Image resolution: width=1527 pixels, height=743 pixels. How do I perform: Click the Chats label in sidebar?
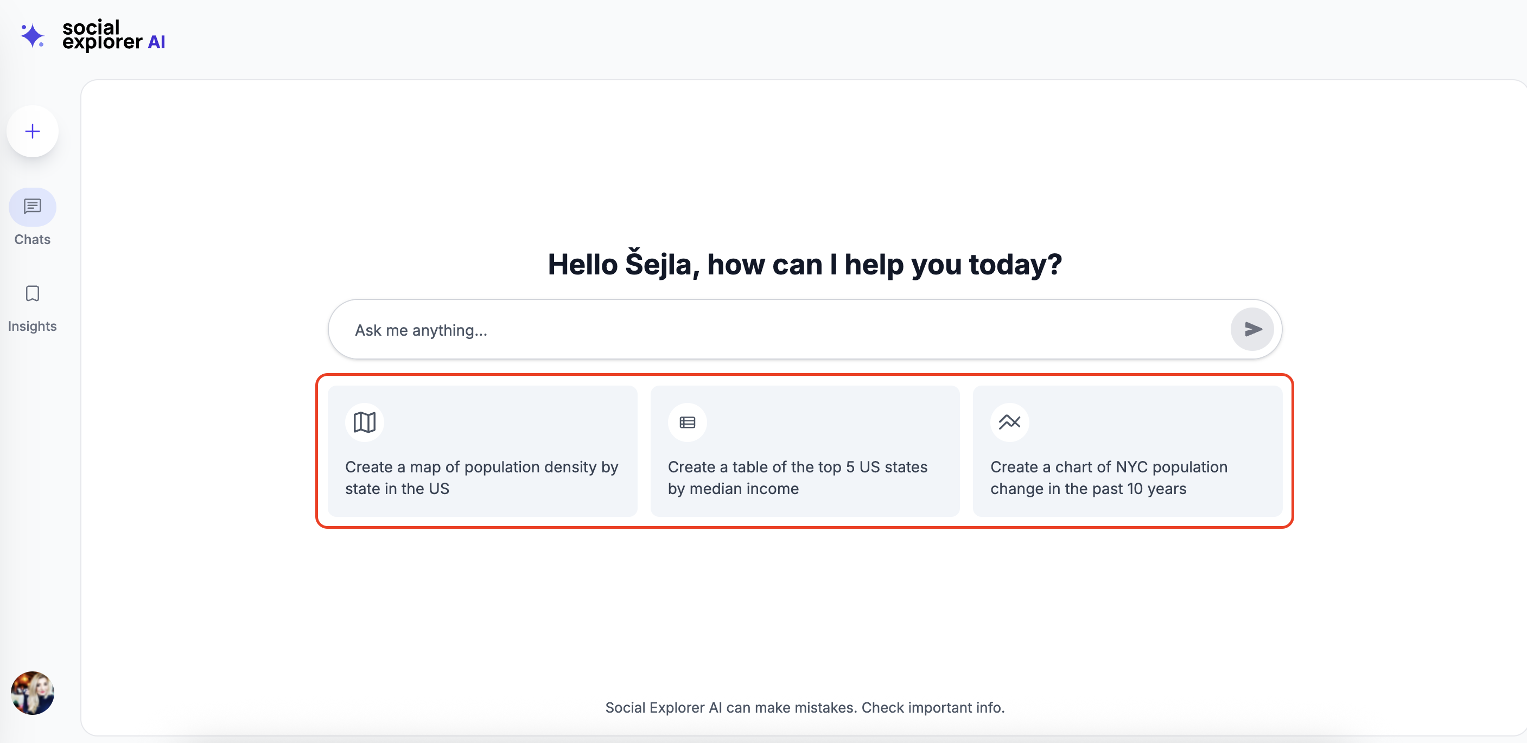[33, 239]
